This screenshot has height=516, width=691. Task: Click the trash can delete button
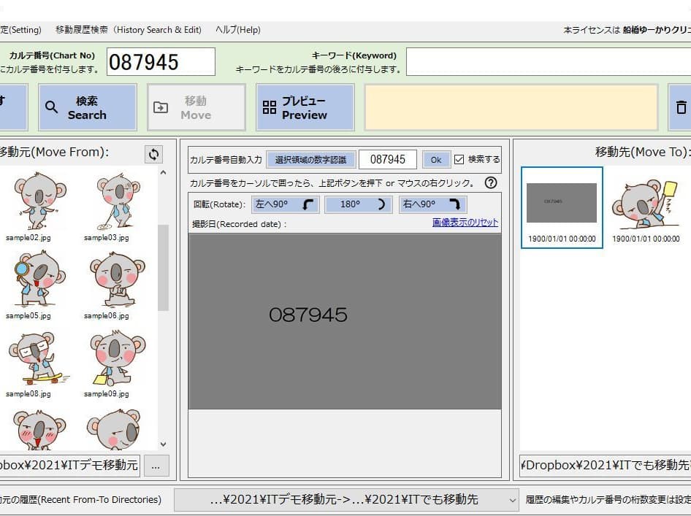tap(681, 107)
